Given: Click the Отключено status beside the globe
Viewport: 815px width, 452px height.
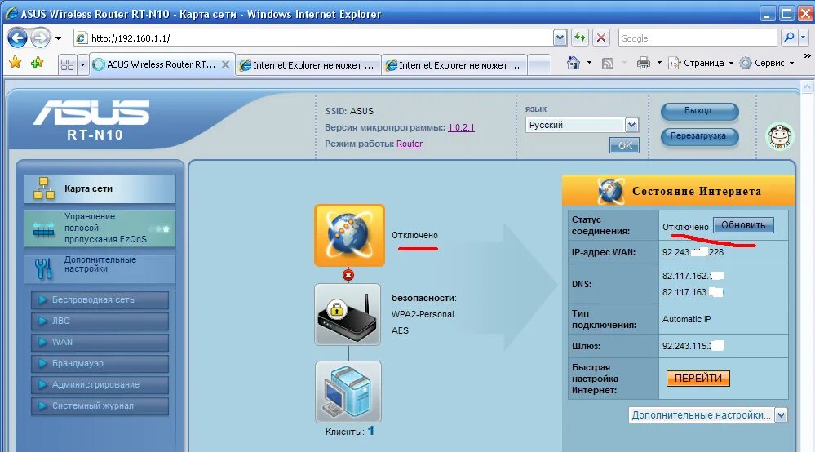Looking at the screenshot, I should 414,235.
